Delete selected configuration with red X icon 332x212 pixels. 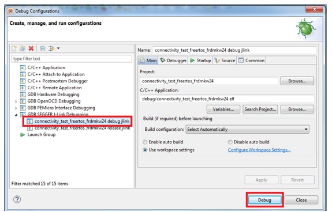[31, 48]
